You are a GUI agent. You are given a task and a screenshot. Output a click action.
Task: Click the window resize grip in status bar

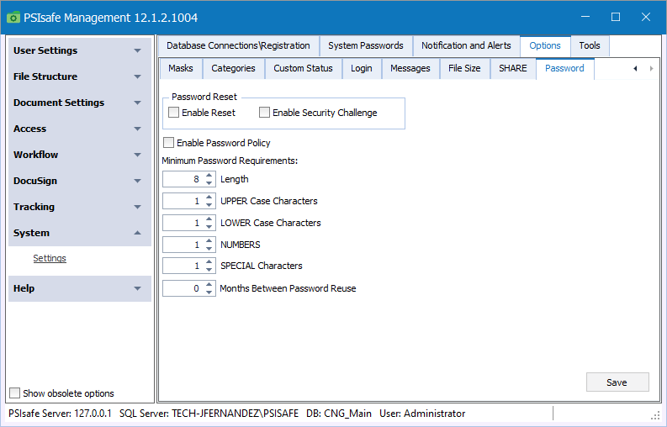(x=655, y=416)
